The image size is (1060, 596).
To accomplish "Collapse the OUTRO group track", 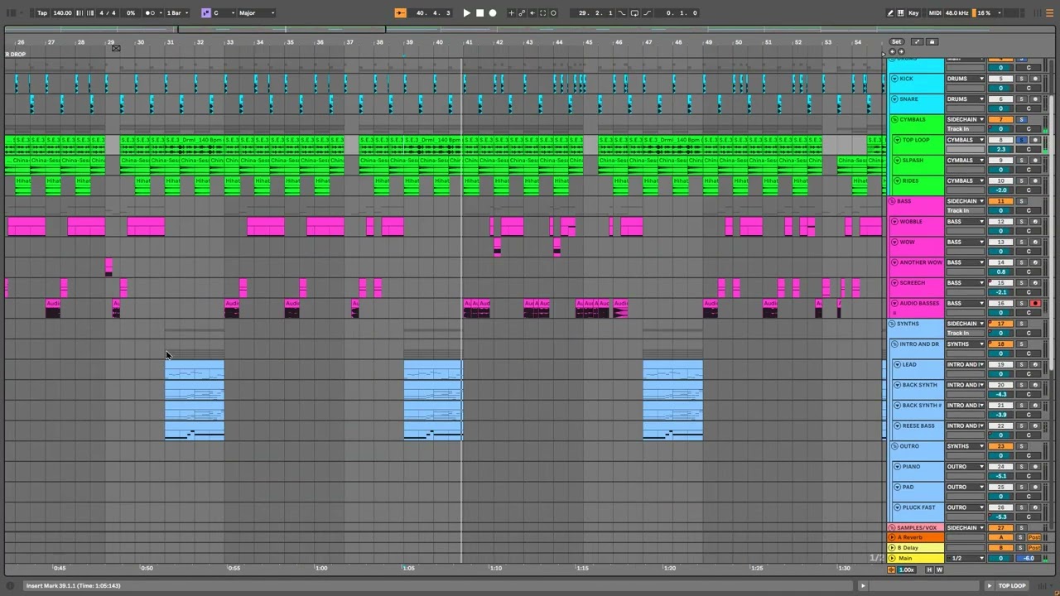I will 894,446.
